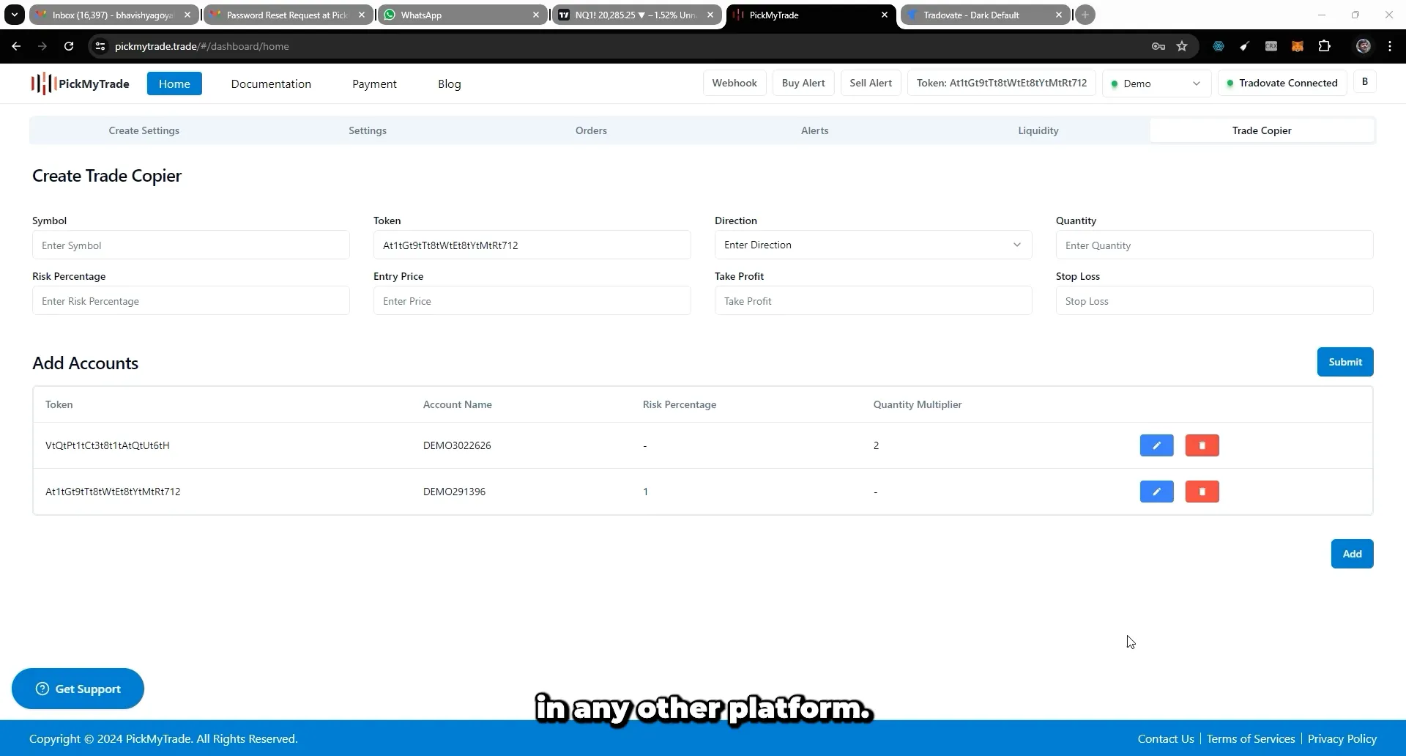Open the browser extensions puzzle icon
The image size is (1406, 756).
pyautogui.click(x=1324, y=46)
